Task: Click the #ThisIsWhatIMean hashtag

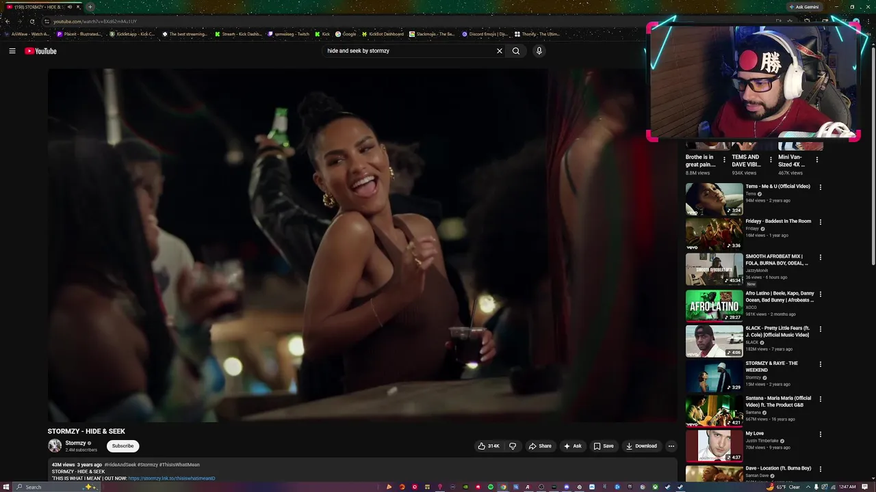Action: click(180, 465)
